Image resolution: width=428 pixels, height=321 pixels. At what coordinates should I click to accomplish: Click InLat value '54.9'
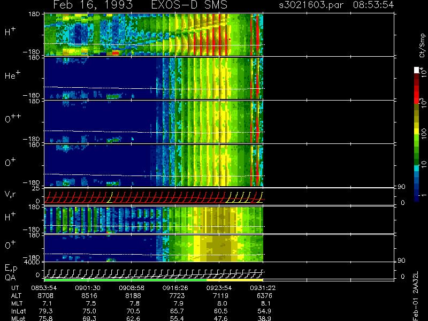[264, 311]
